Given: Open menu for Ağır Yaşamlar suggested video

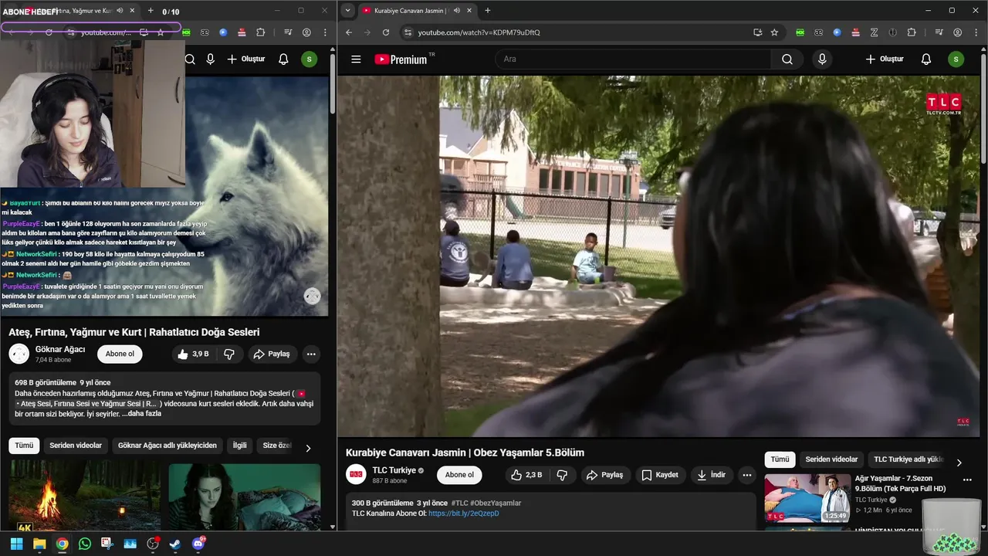Looking at the screenshot, I should (x=968, y=480).
